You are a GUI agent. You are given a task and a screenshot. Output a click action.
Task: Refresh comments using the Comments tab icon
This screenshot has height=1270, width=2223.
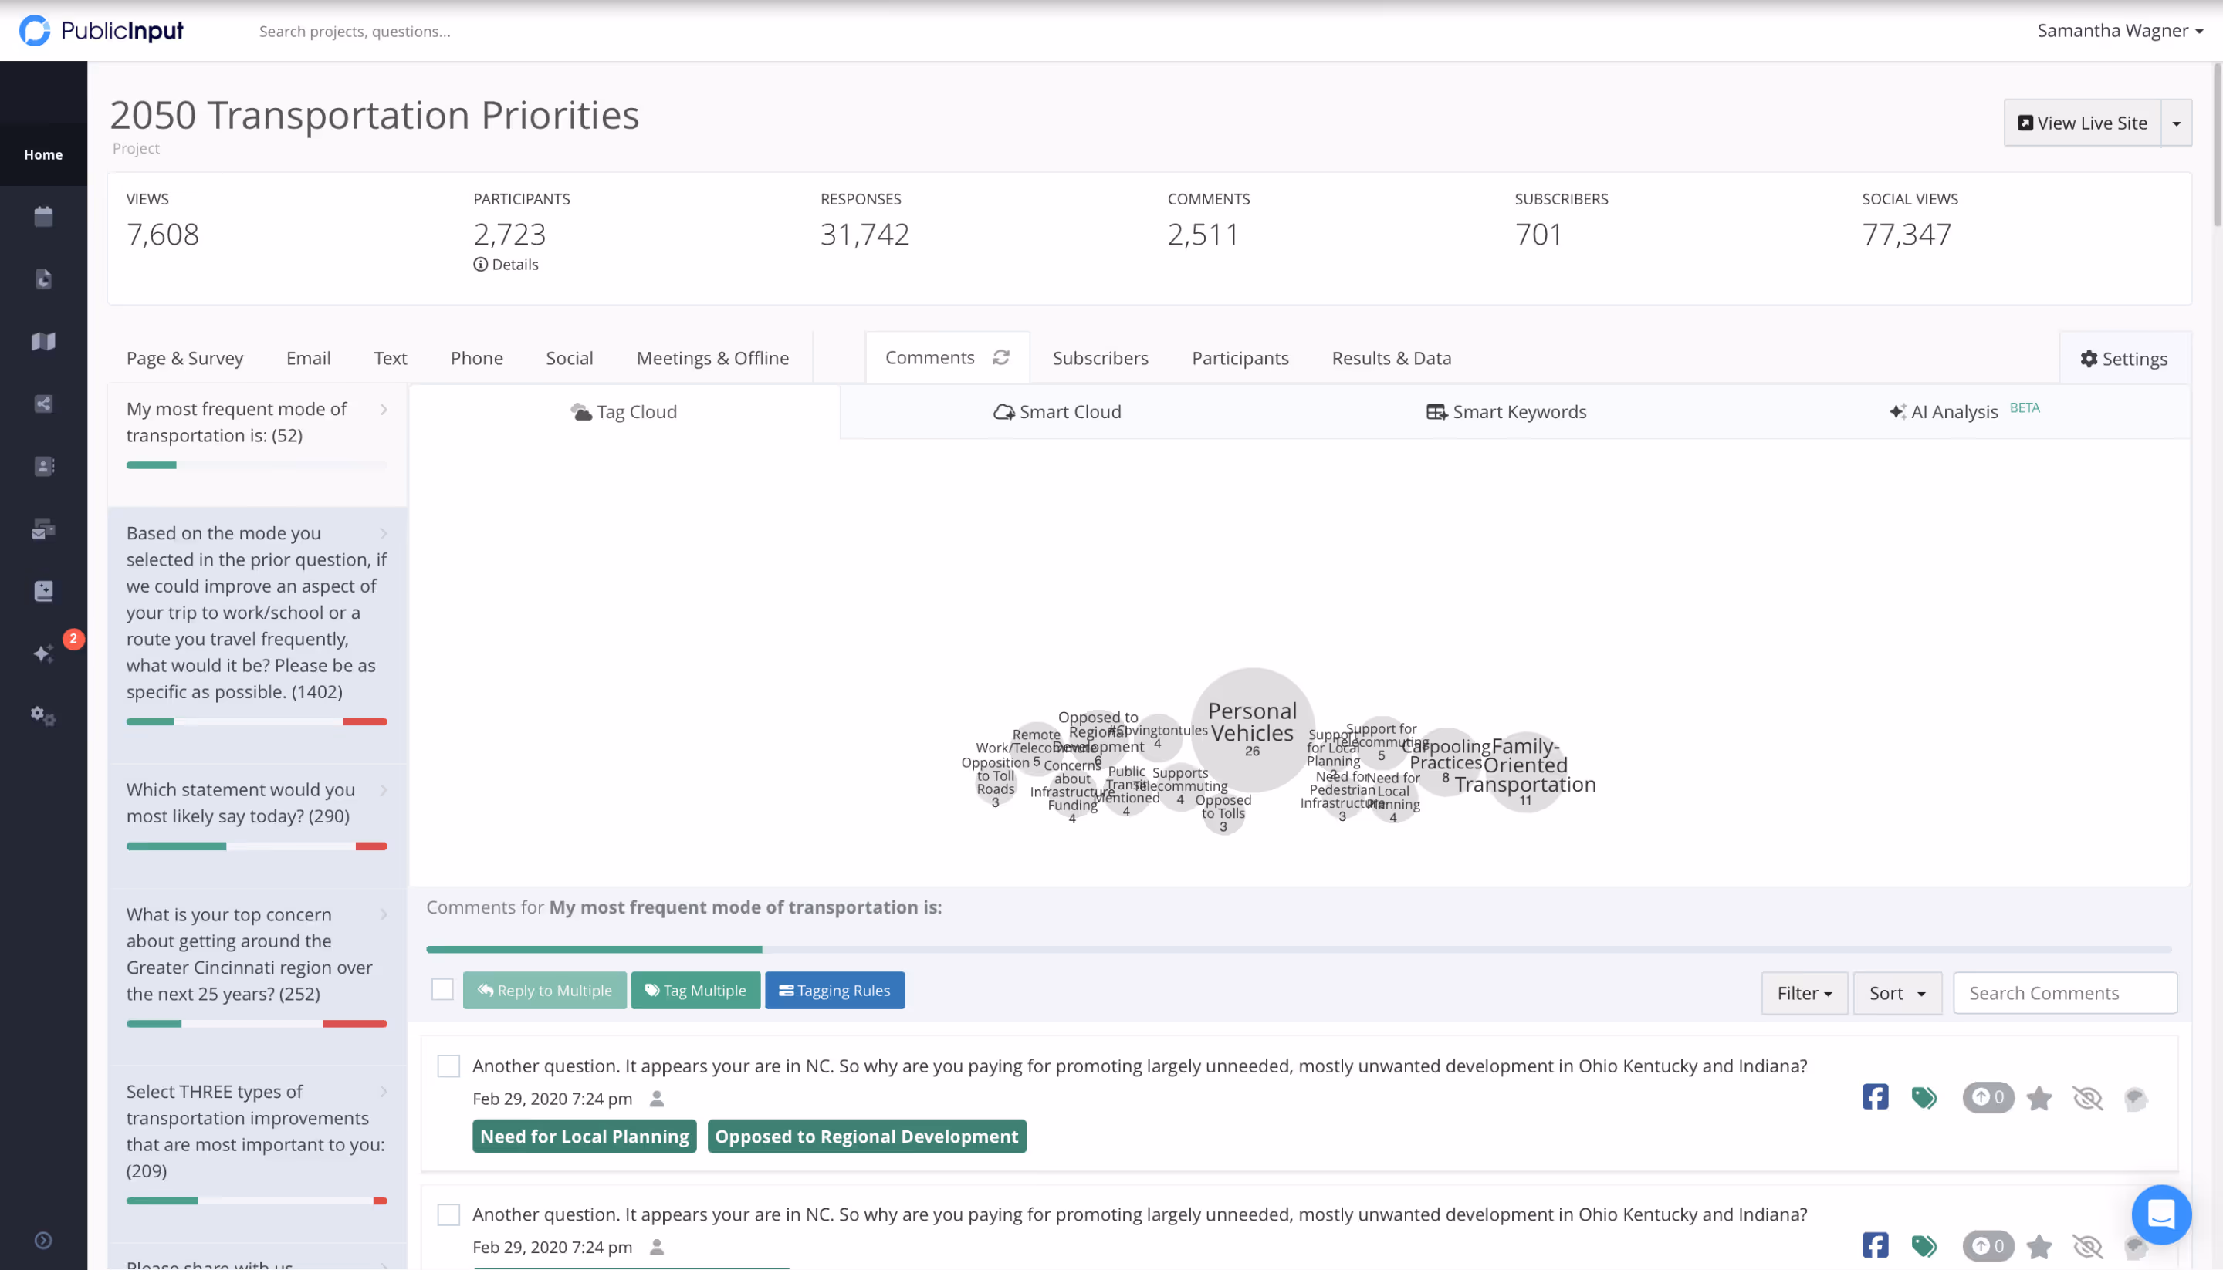[x=1000, y=358]
